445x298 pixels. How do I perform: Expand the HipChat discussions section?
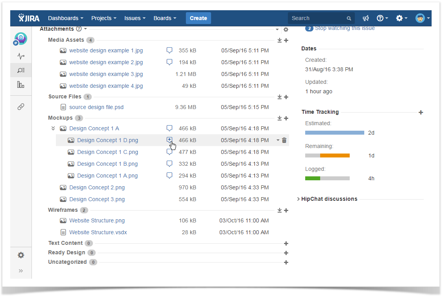298,199
